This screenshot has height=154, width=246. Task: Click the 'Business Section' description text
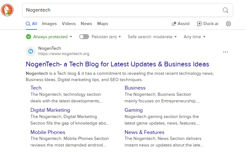pos(162,98)
